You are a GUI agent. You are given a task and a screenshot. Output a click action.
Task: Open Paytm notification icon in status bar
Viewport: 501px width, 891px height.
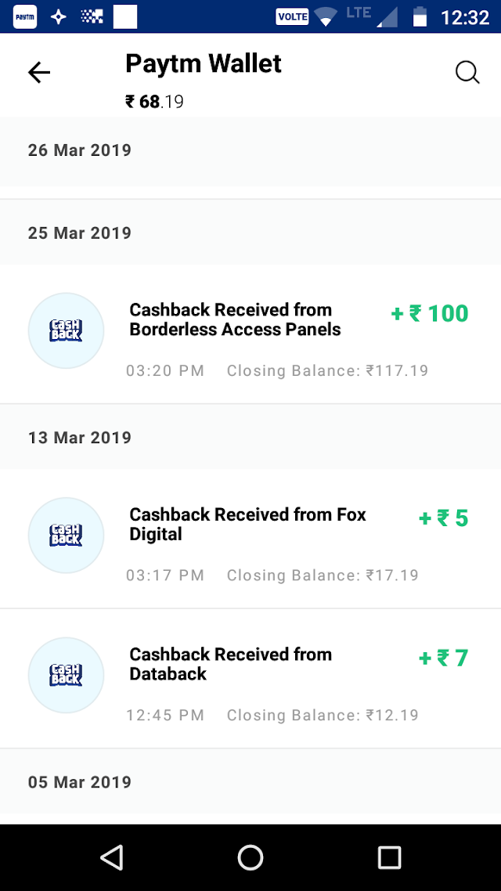(25, 17)
